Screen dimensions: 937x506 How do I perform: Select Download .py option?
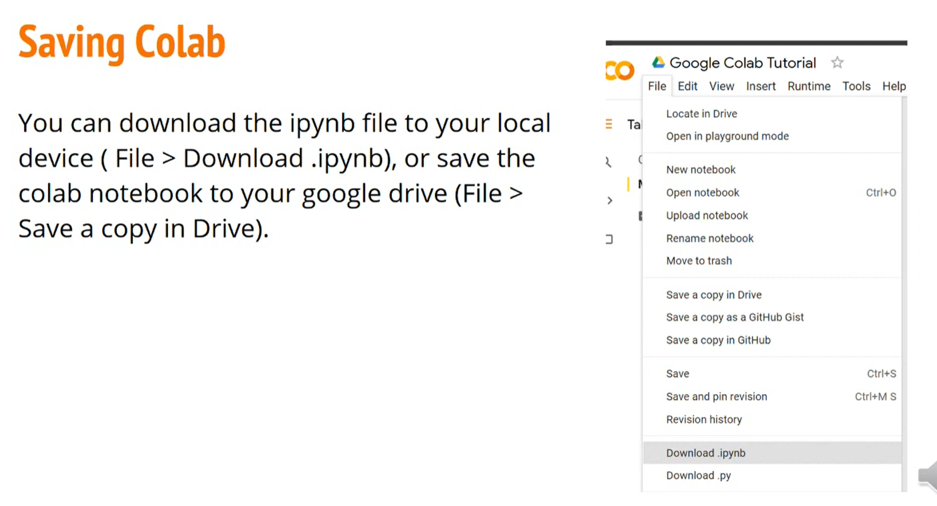pos(698,476)
